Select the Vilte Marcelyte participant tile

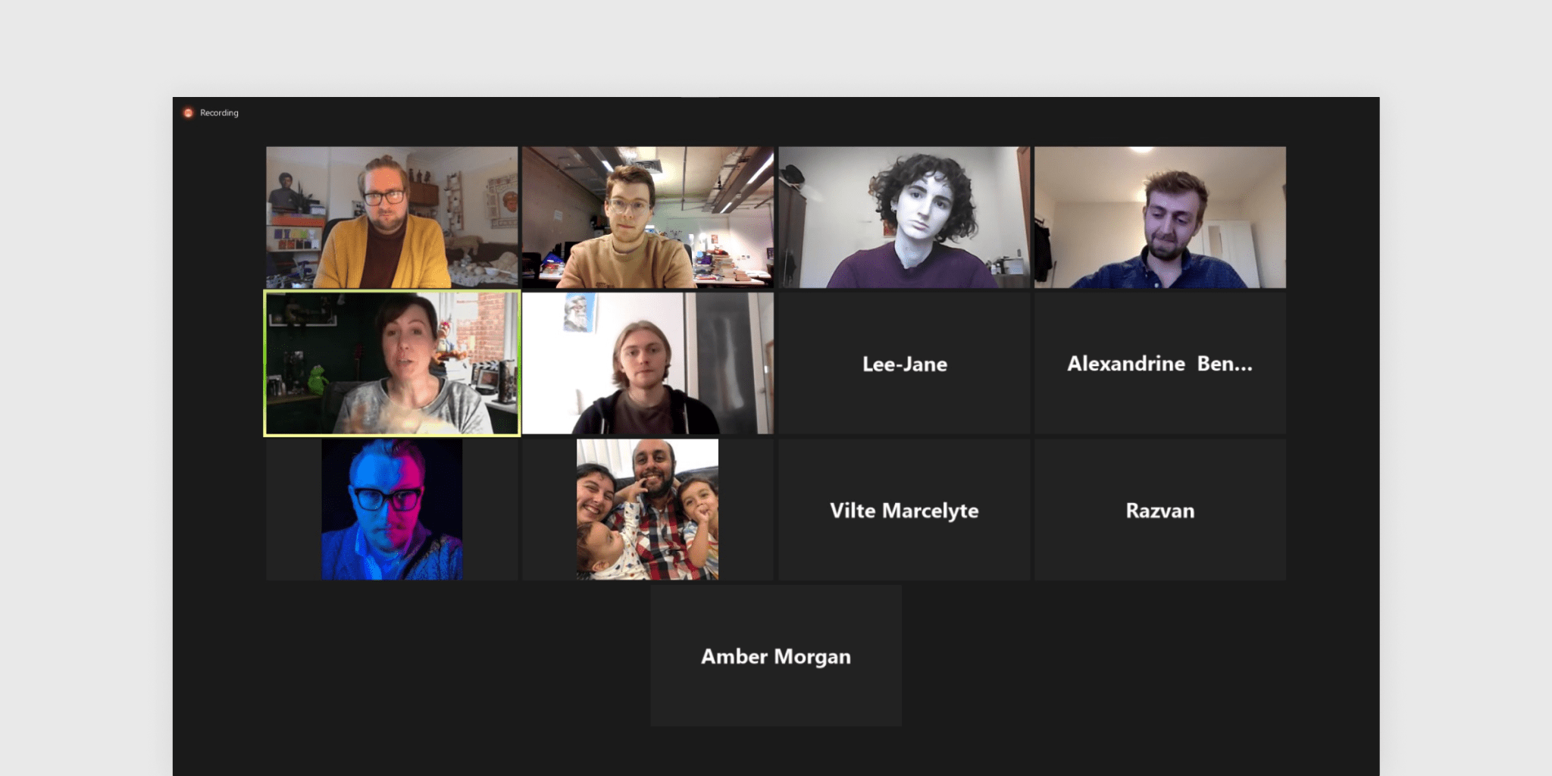[904, 510]
